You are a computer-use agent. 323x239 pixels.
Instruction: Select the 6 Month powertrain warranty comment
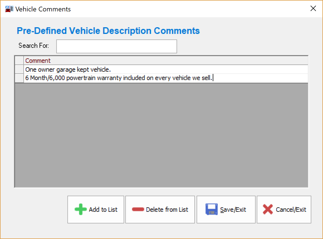coord(111,78)
